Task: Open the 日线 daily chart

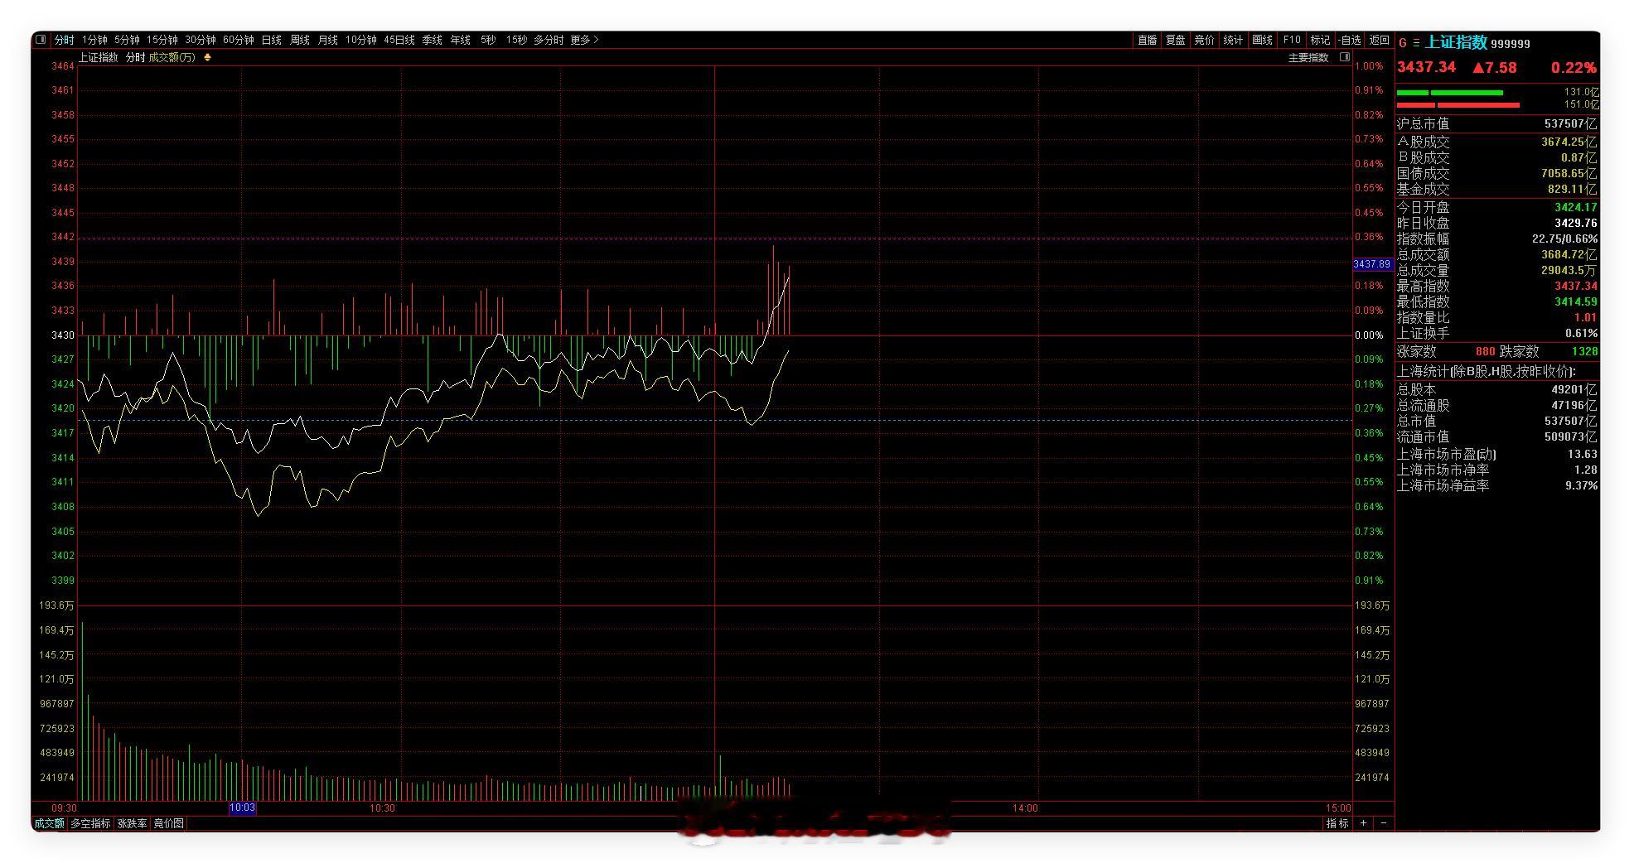Action: [272, 40]
